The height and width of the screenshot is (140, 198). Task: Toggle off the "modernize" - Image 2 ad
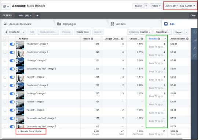click(x=12, y=52)
